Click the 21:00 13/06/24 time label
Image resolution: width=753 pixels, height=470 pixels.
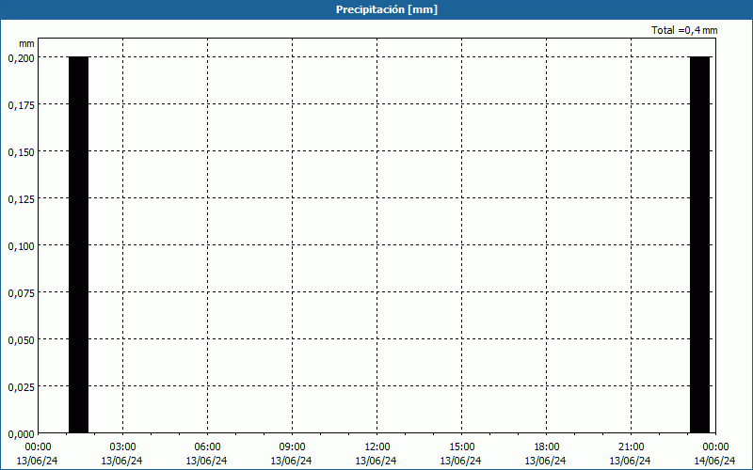point(631,454)
